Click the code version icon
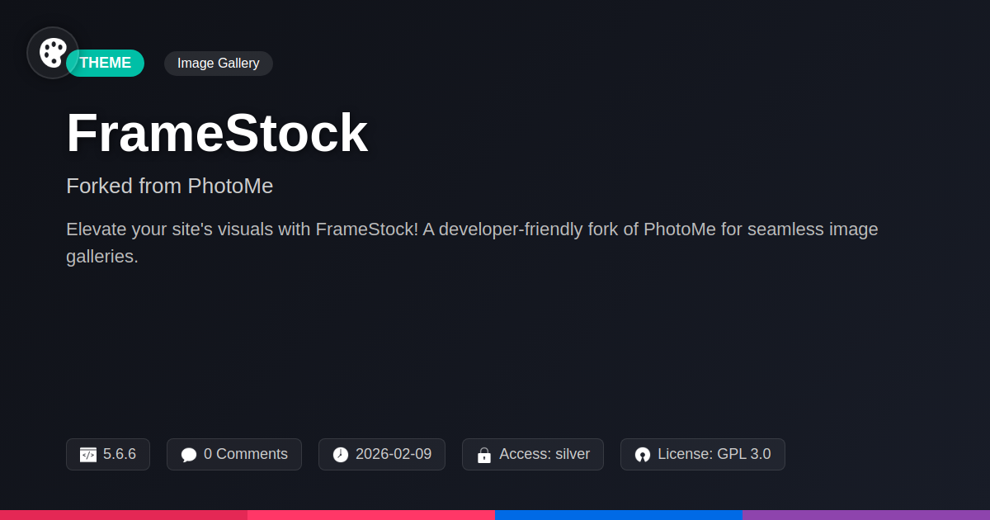990x520 pixels. [x=88, y=455]
